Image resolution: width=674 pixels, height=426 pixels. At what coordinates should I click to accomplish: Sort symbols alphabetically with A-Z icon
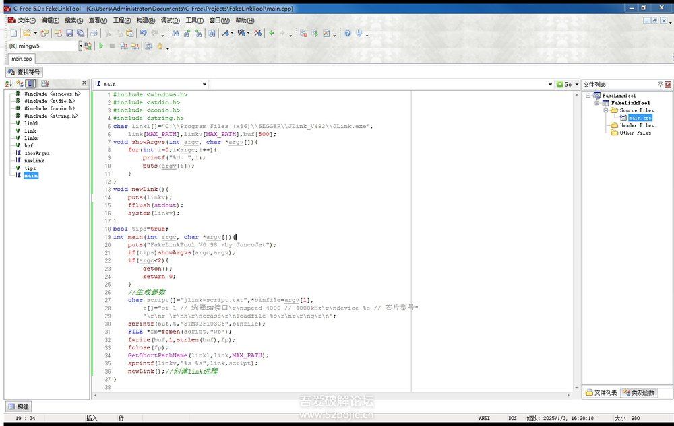[9, 84]
